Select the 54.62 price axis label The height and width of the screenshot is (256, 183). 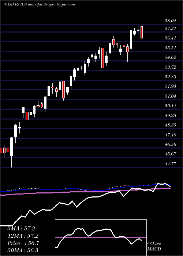(171, 57)
